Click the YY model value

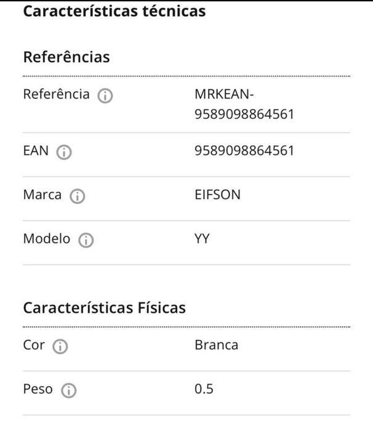[x=202, y=239]
